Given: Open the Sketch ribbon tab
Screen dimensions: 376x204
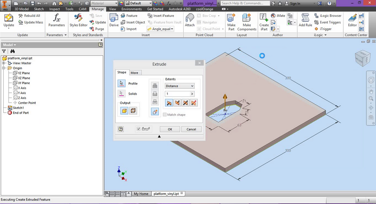Looking at the screenshot, I should point(39,9).
